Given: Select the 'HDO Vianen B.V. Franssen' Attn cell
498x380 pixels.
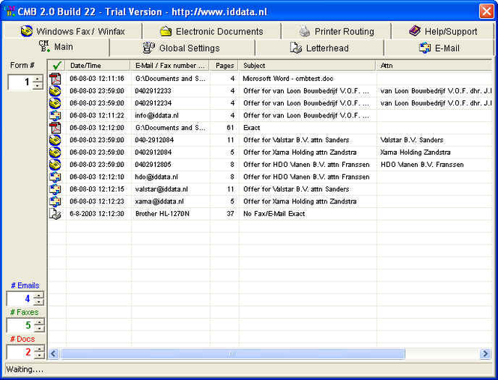Looking at the screenshot, I should (x=422, y=165).
